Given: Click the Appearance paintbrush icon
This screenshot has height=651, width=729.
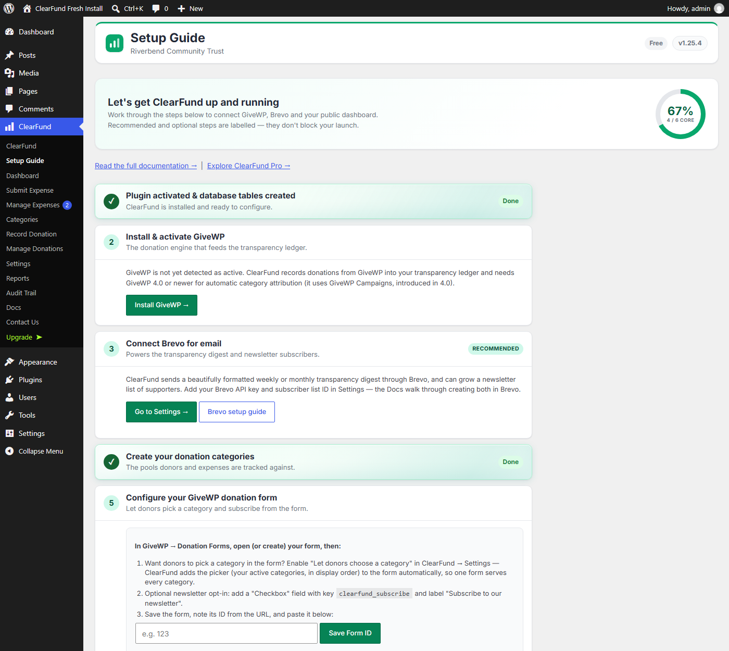Looking at the screenshot, I should pos(9,362).
